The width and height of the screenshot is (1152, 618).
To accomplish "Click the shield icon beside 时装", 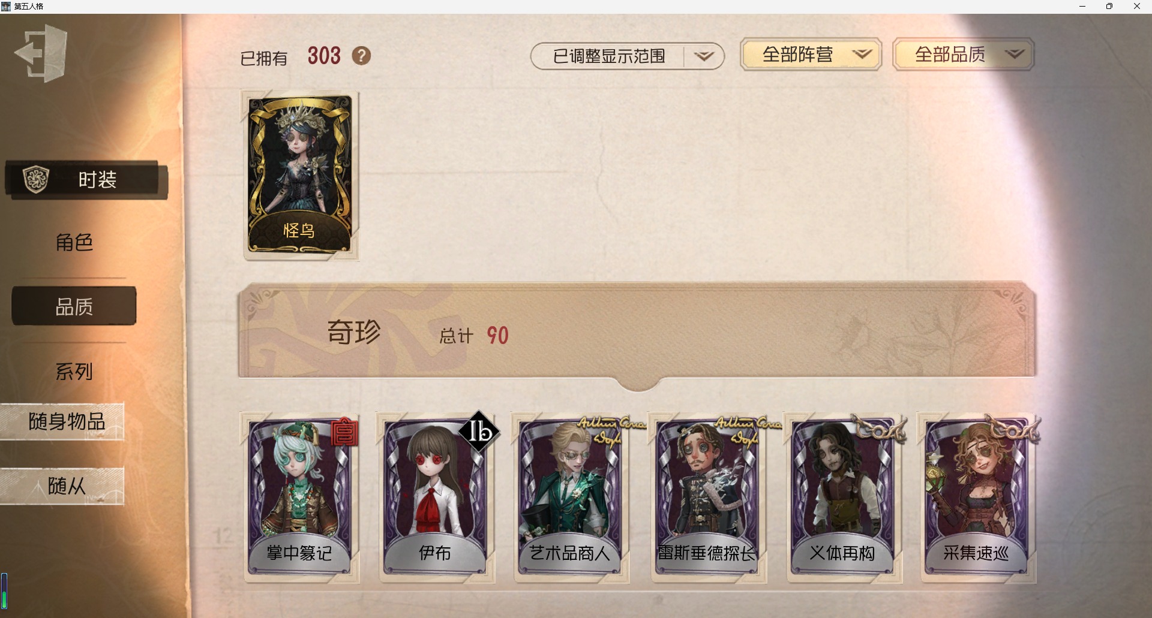I will (x=35, y=179).
